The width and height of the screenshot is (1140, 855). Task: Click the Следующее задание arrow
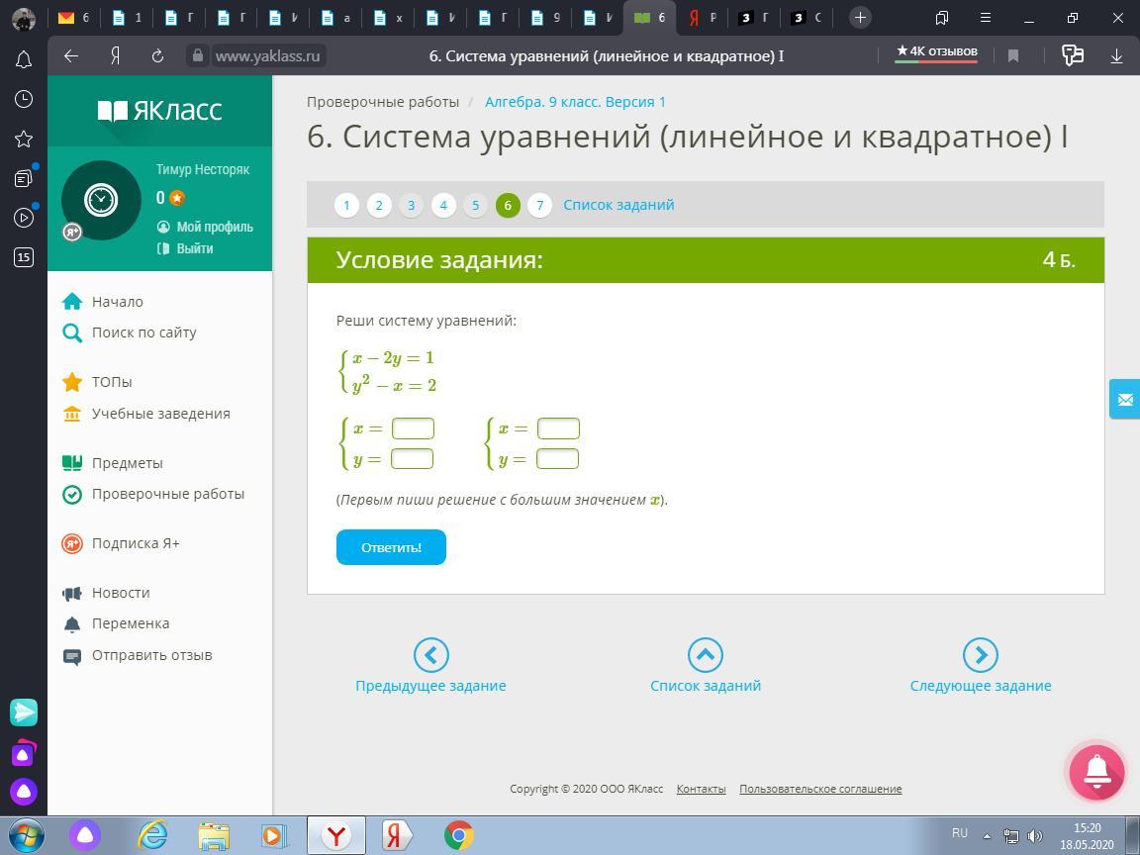[x=980, y=655]
